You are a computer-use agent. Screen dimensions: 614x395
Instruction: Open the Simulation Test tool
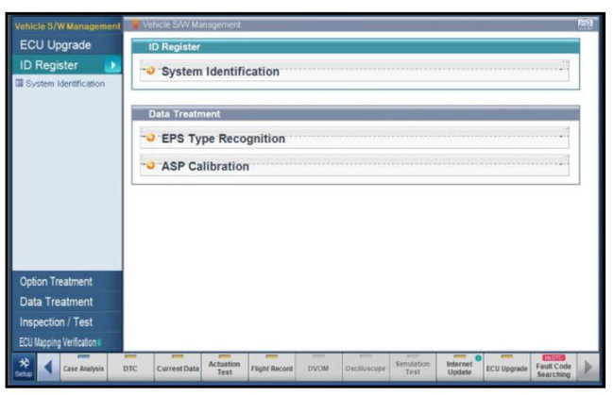[x=413, y=368]
